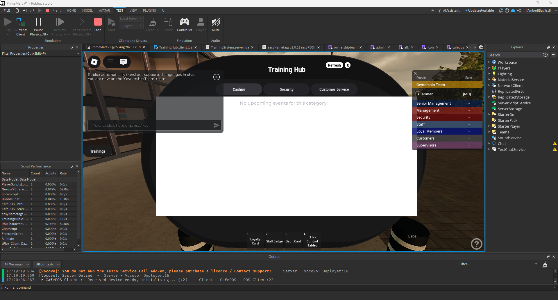Open the Roblox menu logo in viewport

tap(94, 62)
